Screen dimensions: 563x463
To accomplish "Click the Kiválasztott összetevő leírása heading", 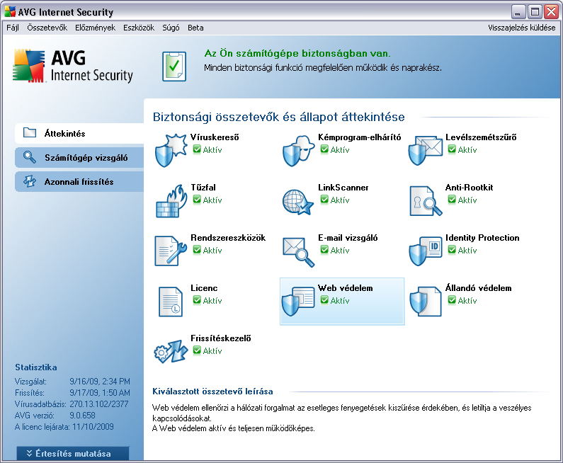I will click(212, 391).
